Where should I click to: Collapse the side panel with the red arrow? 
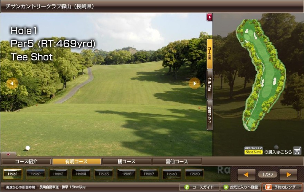pyautogui.click(x=209, y=17)
